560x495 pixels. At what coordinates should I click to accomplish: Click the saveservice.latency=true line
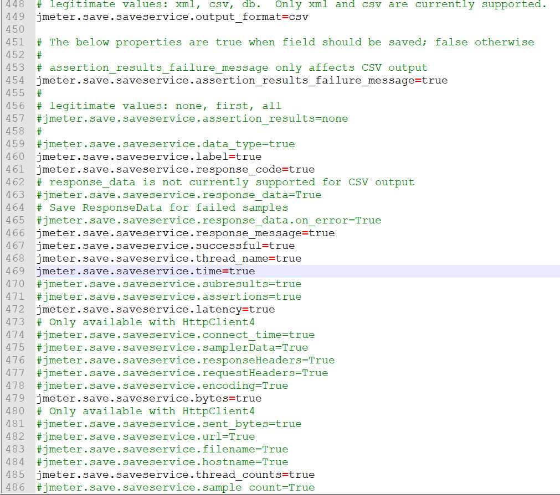[x=156, y=309]
